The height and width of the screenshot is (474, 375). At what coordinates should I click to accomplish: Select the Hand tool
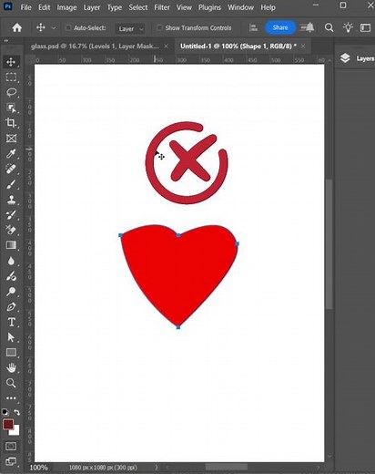pos(11,368)
